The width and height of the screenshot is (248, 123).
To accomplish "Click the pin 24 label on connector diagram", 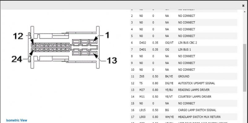I will pos(17,59).
